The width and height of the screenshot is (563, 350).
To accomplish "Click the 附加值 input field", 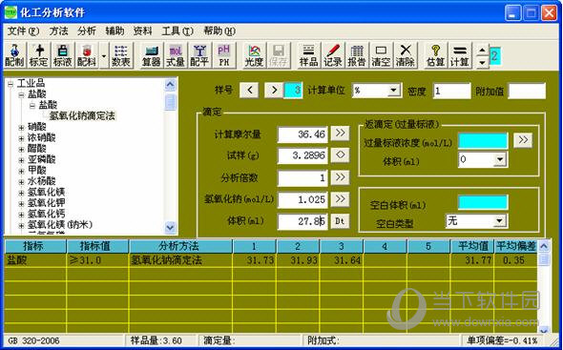I will 527,91.
